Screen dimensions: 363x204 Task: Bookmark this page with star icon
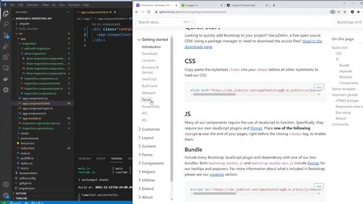[x=345, y=12]
